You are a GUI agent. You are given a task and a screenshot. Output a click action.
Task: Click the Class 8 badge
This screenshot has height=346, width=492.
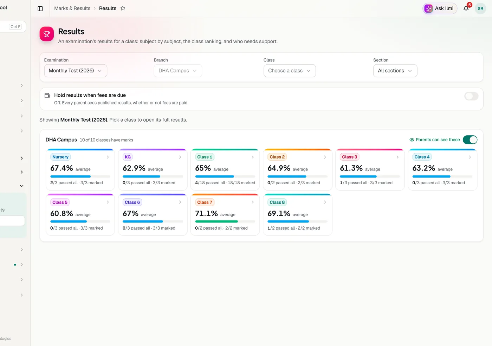(277, 202)
